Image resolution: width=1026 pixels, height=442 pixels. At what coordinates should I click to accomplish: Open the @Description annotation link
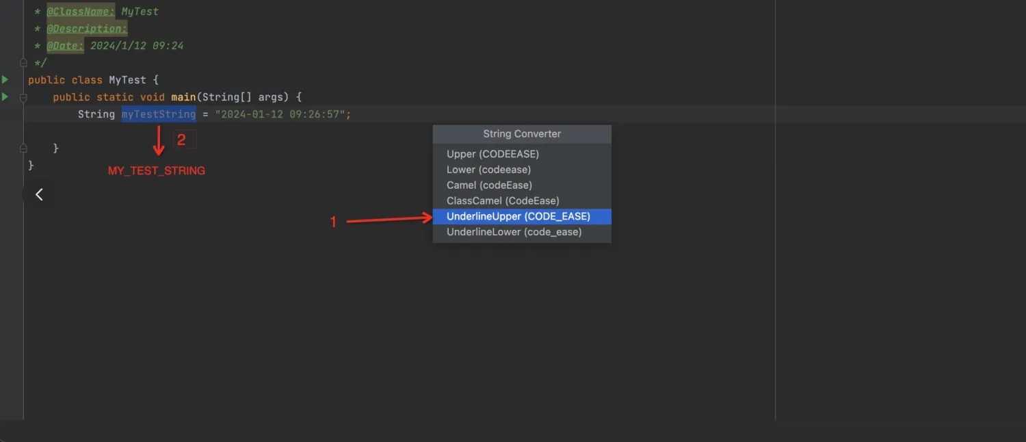[x=87, y=28]
